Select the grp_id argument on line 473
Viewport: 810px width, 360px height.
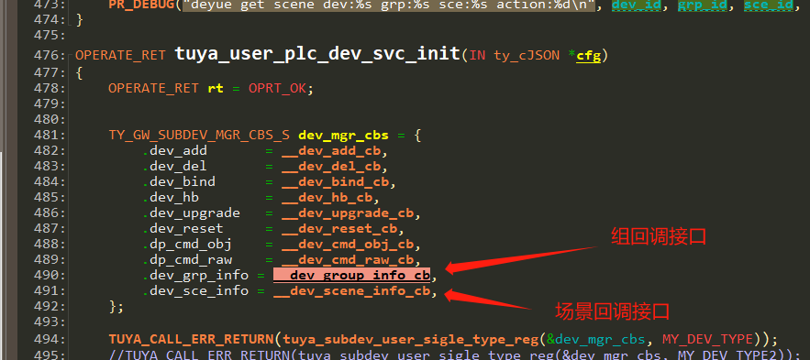pyautogui.click(x=702, y=5)
